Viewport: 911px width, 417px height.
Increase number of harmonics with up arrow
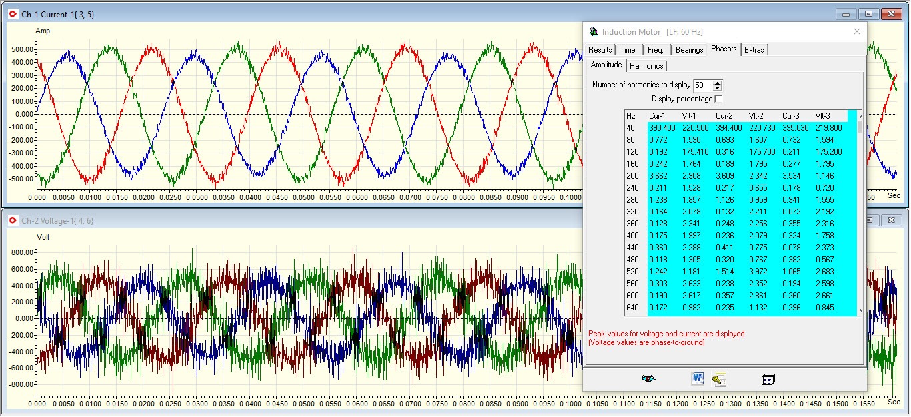coord(718,83)
